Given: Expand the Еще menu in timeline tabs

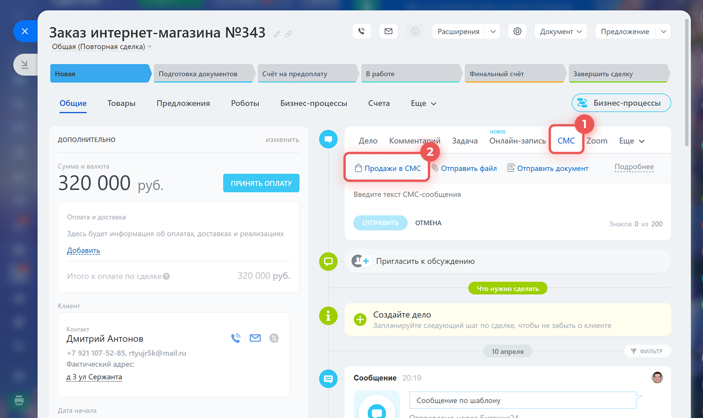Looking at the screenshot, I should [632, 141].
